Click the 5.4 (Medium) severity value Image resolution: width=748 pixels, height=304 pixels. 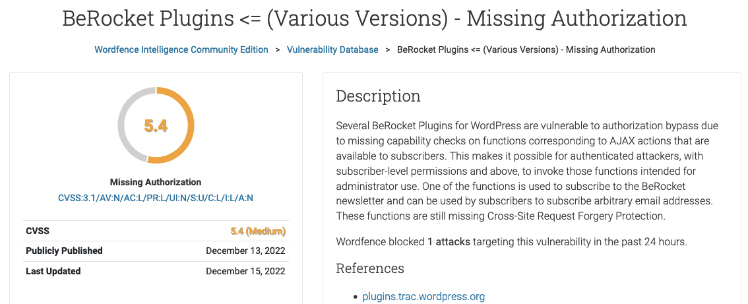click(258, 231)
